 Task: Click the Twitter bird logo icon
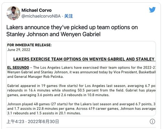[152, 10]
